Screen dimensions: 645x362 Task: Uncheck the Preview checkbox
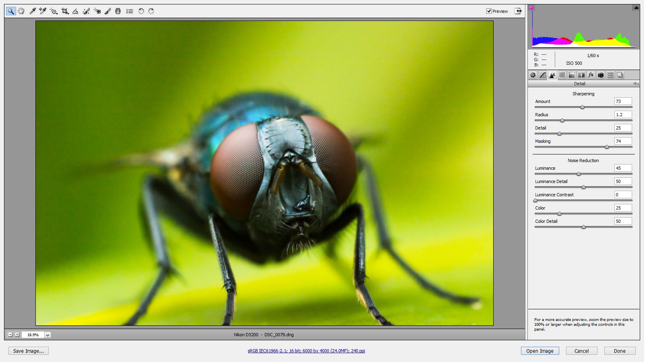click(489, 11)
